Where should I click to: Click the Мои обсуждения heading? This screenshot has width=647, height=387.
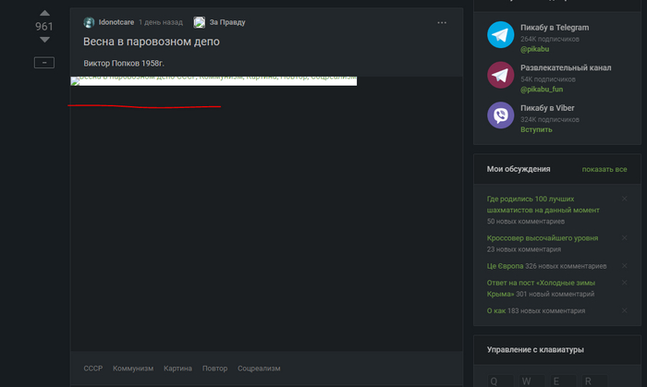tap(519, 169)
